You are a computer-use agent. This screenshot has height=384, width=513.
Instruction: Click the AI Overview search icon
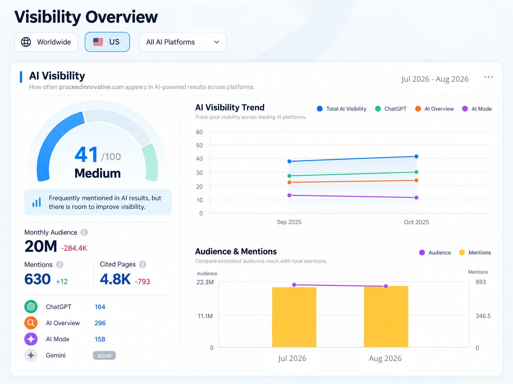31,323
